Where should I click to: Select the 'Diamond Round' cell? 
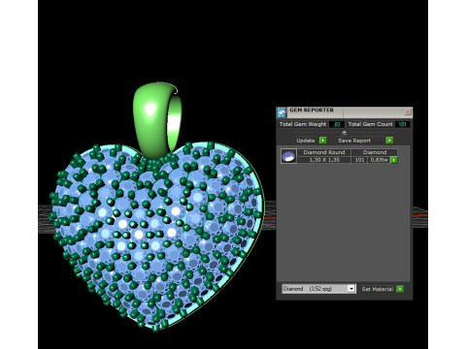point(324,152)
